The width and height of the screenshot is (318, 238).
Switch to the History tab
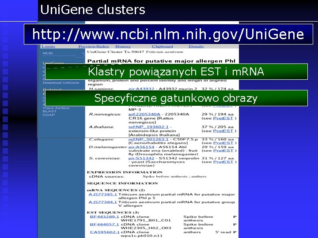(123, 46)
